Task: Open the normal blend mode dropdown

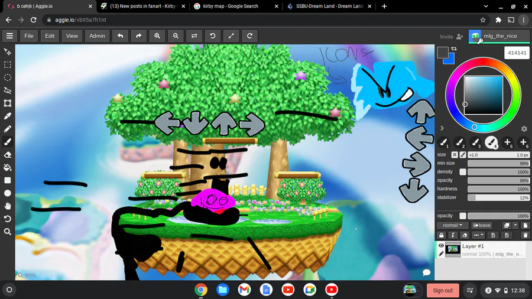Action: [x=453, y=226]
